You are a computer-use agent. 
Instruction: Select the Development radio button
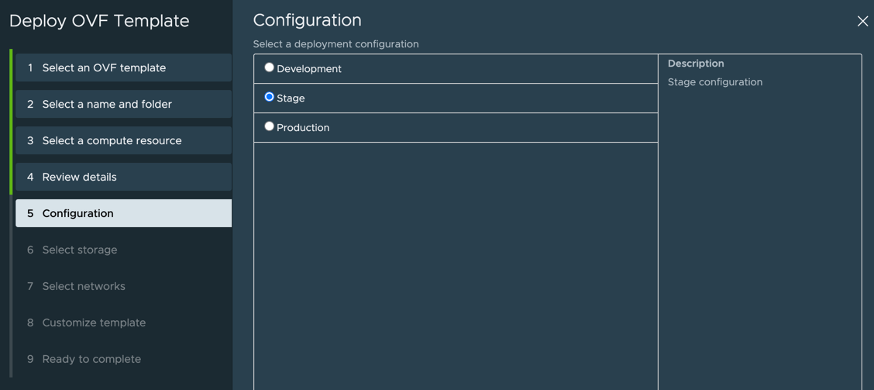(x=269, y=67)
